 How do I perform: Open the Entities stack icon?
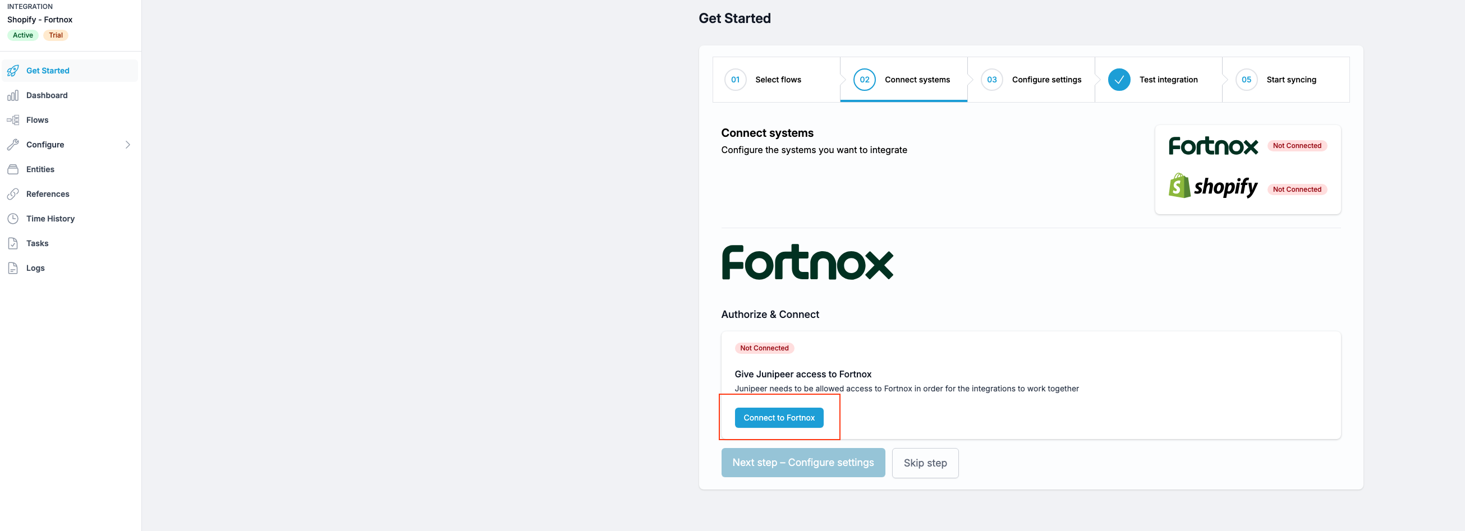tap(13, 169)
